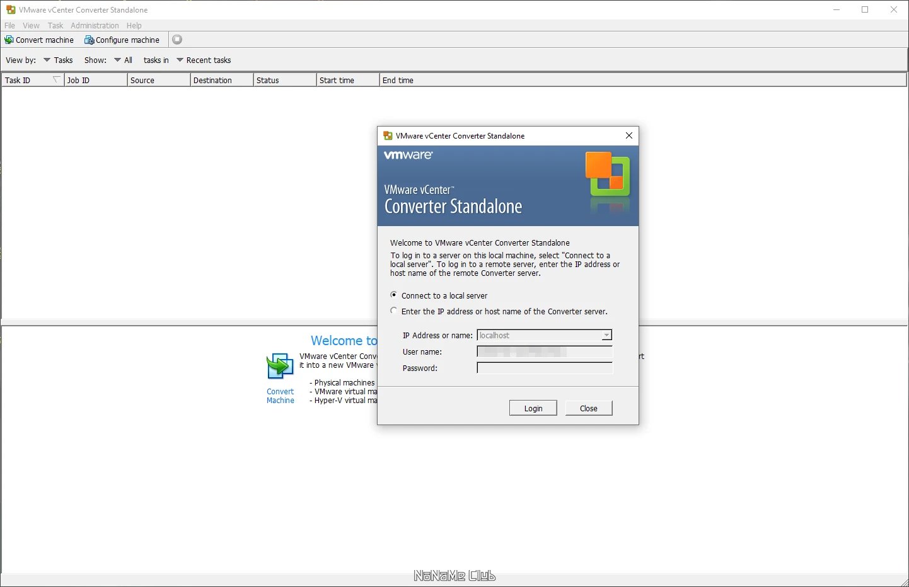Screen dimensions: 909x587
Task: Open the File menu
Action: pos(9,26)
